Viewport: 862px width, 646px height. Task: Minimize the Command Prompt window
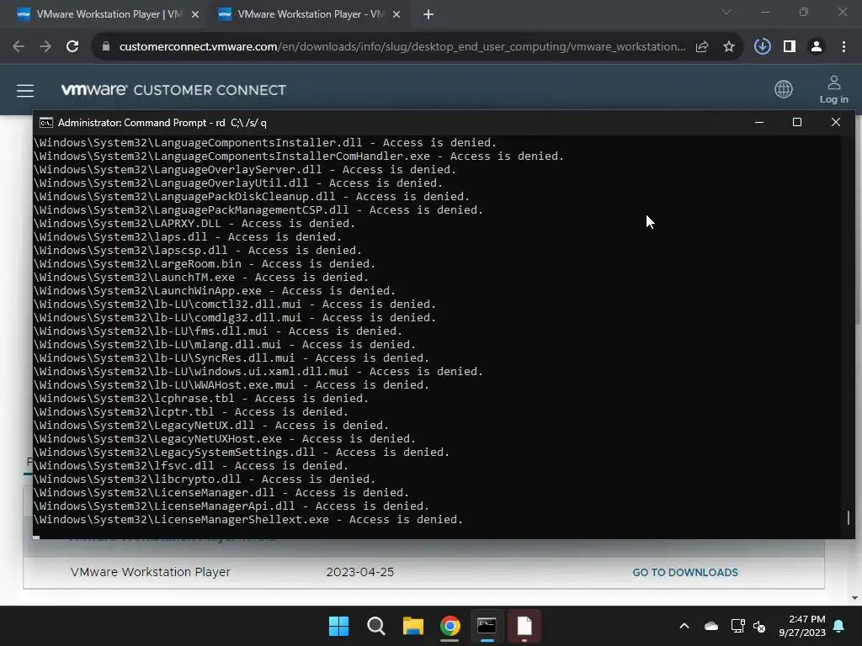(x=759, y=123)
